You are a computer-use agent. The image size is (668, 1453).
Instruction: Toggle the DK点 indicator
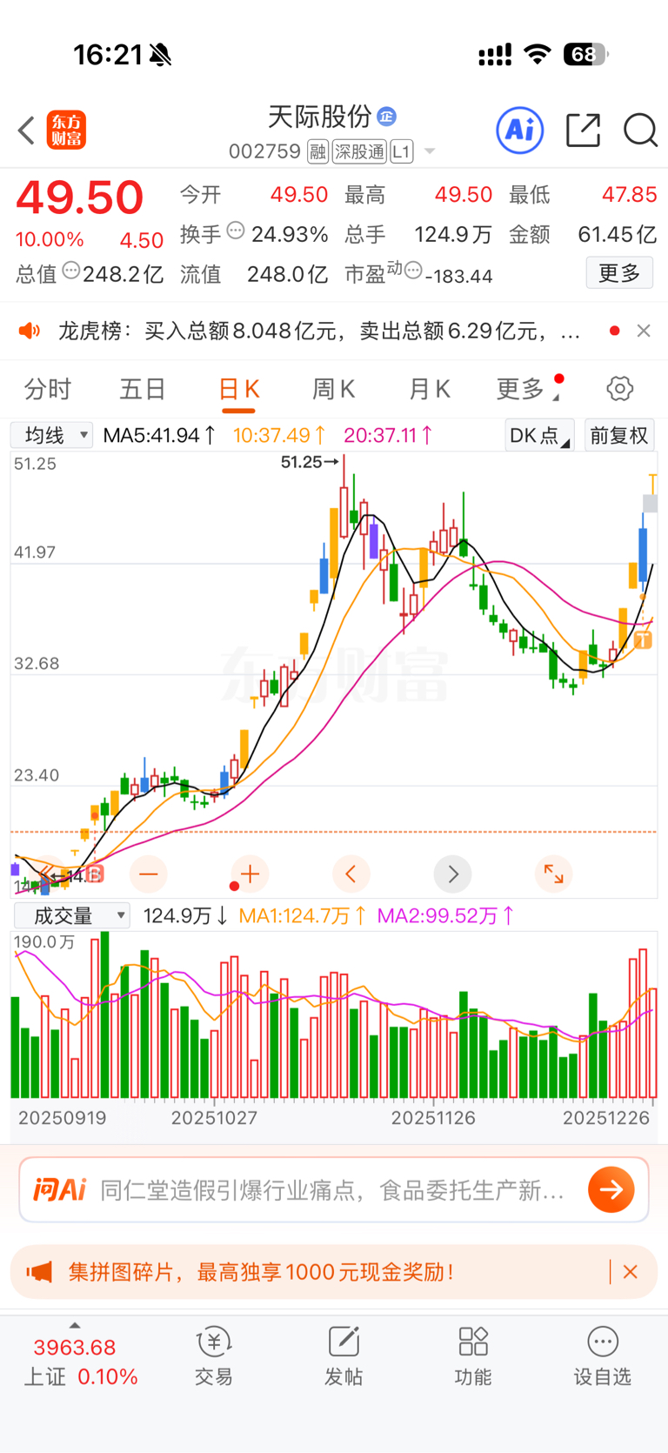tap(539, 435)
